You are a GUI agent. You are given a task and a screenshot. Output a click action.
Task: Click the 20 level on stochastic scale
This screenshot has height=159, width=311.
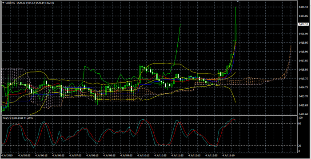pyautogui.click(x=300, y=146)
